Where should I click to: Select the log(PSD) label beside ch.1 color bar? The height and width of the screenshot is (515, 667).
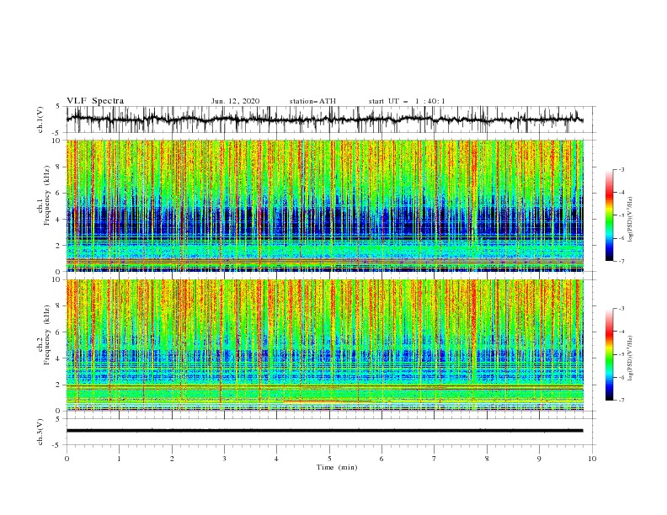pyautogui.click(x=630, y=219)
